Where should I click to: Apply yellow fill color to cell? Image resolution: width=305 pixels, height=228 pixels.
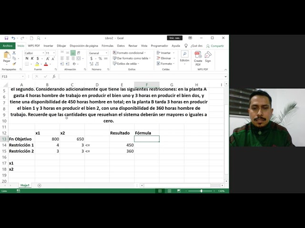(x=37, y=64)
